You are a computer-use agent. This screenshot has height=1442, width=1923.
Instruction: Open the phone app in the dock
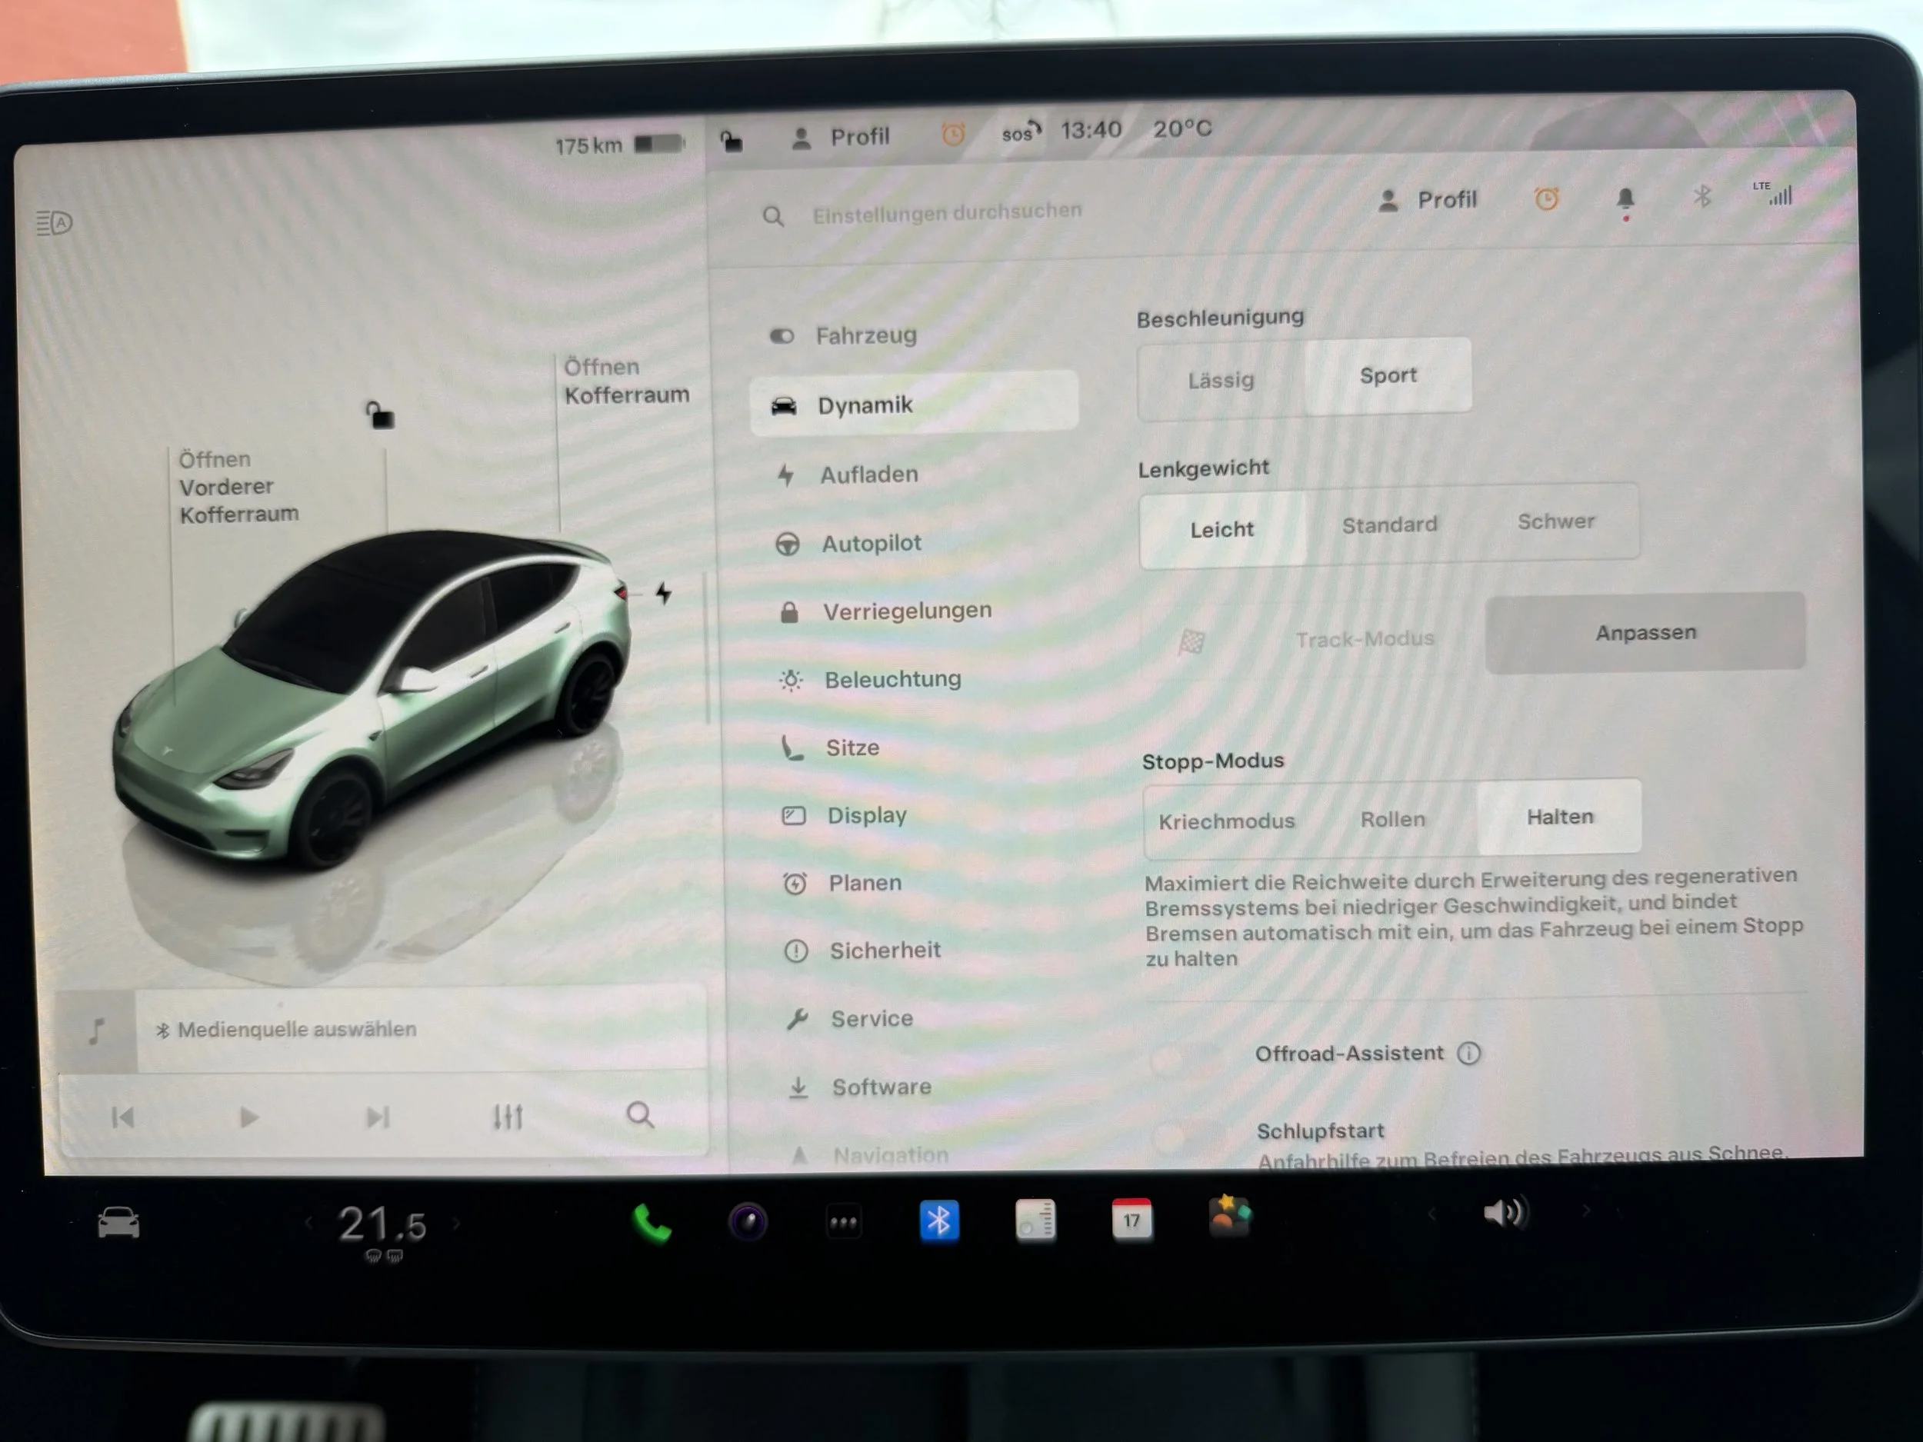click(652, 1224)
